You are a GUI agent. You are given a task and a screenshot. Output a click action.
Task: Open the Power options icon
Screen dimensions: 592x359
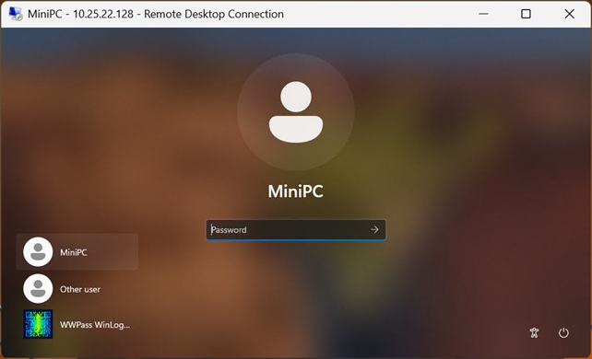tap(563, 332)
